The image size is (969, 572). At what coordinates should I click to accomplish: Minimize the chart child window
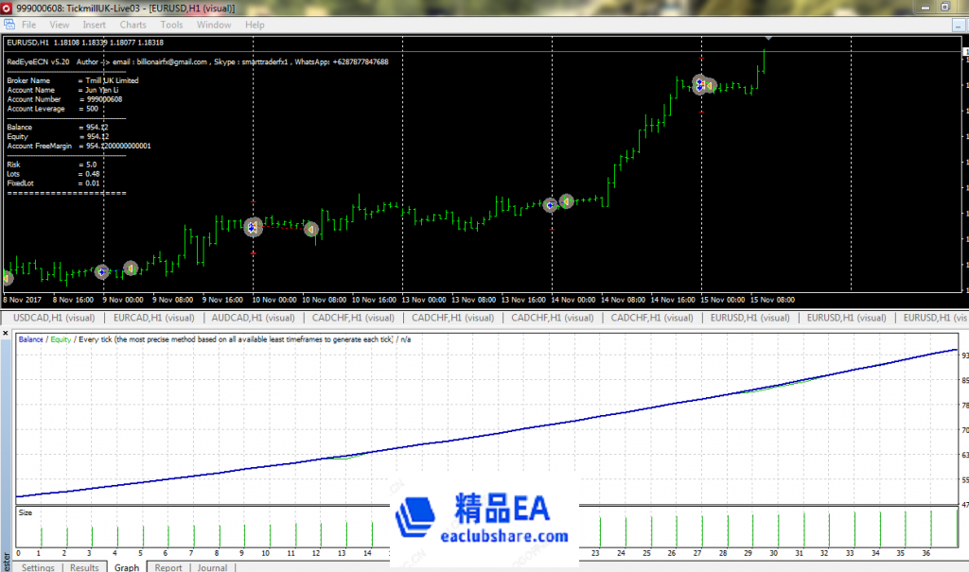(x=958, y=26)
